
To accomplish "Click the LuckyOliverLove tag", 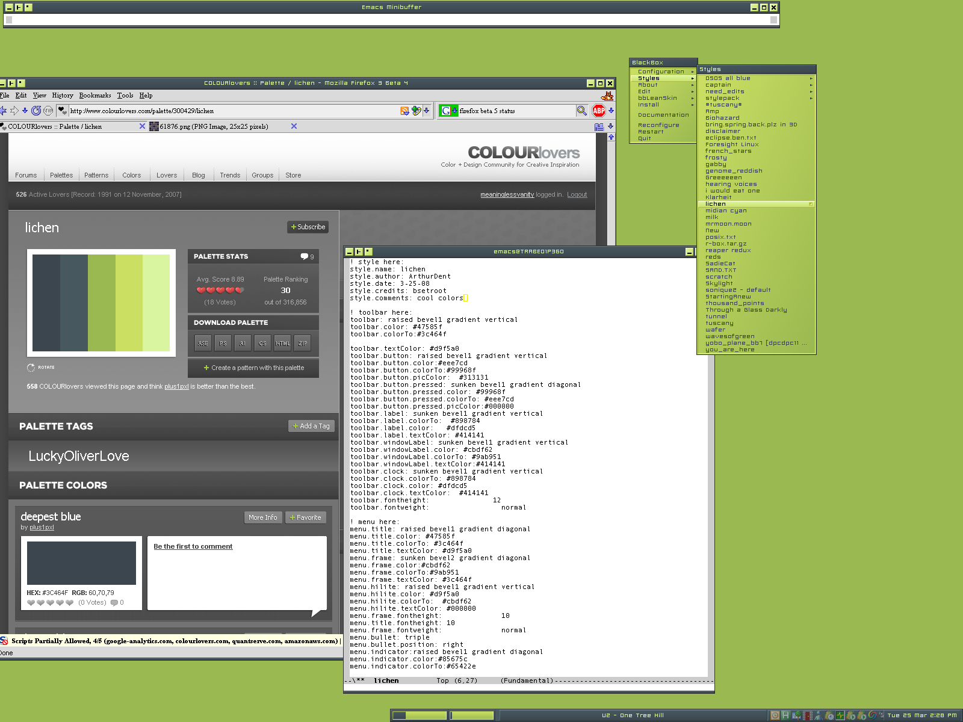I will (x=79, y=456).
